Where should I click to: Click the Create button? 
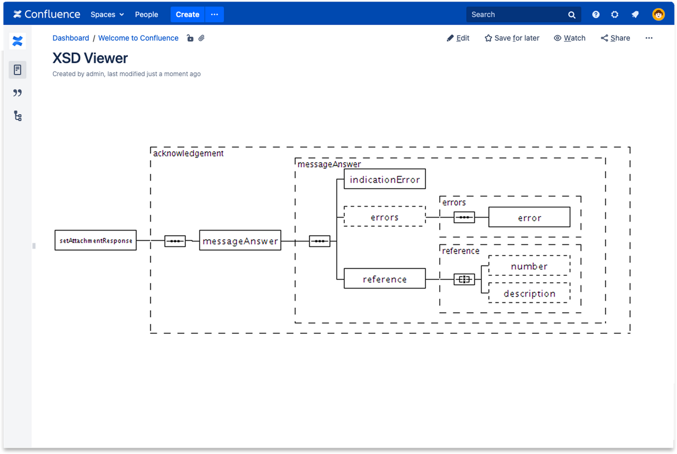[187, 14]
